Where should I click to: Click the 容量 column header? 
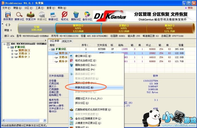click(178, 45)
